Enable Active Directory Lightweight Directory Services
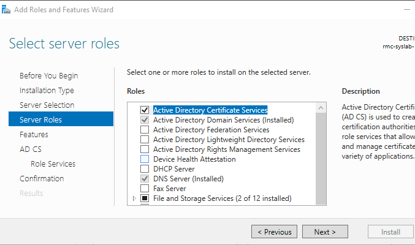 [145, 140]
